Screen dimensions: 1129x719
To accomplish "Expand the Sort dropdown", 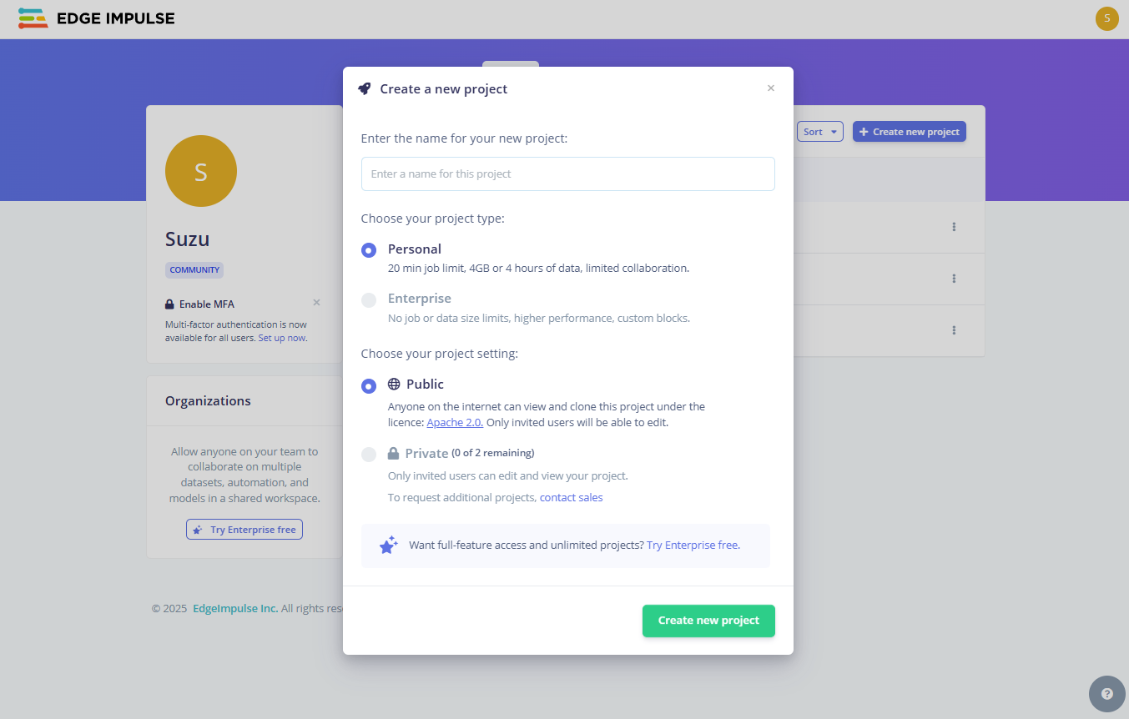I will tap(819, 132).
